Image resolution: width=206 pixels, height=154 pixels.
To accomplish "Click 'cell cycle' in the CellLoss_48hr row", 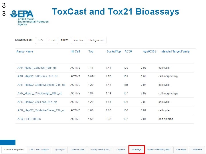I will [164, 68].
